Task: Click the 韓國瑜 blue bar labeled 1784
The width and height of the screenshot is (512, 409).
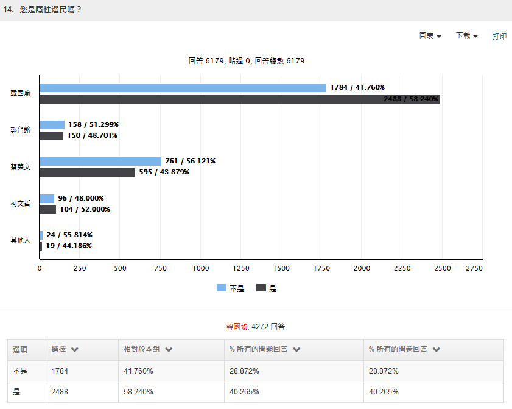Action: pos(183,88)
